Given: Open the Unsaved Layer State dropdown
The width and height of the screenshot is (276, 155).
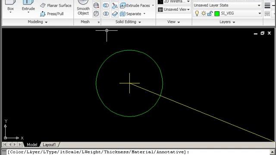Looking at the screenshot, I should 259,6.
